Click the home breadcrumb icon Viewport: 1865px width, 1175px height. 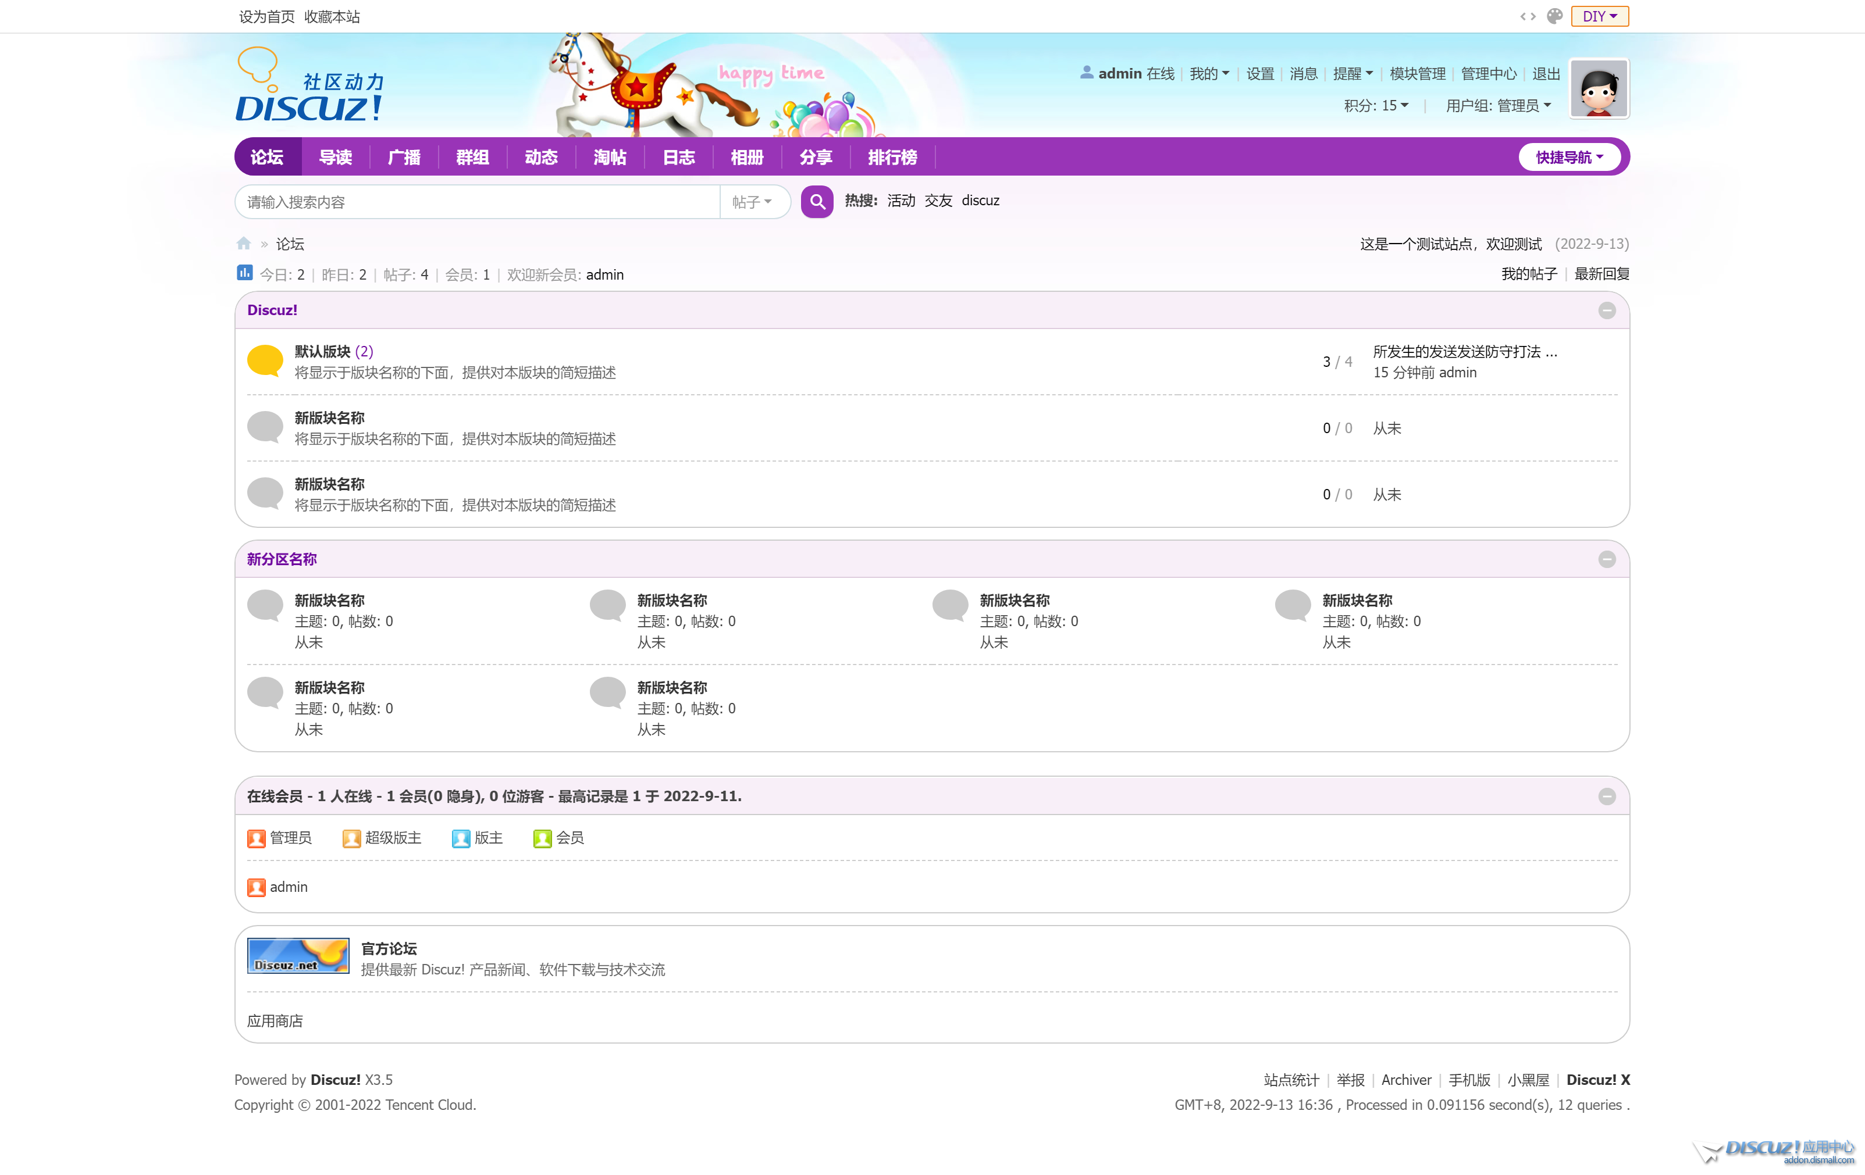(x=243, y=244)
